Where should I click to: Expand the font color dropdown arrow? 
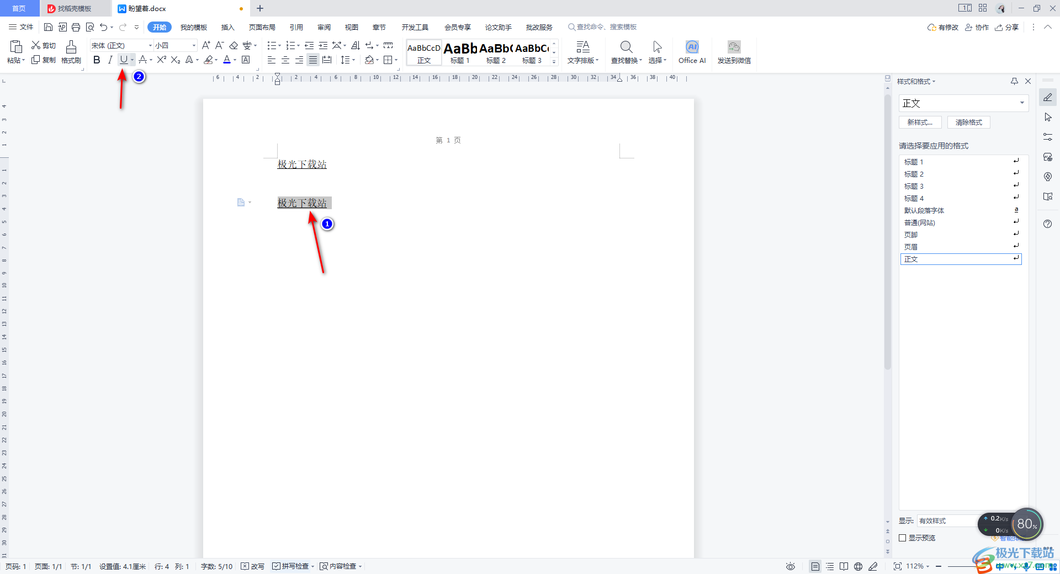pos(235,60)
